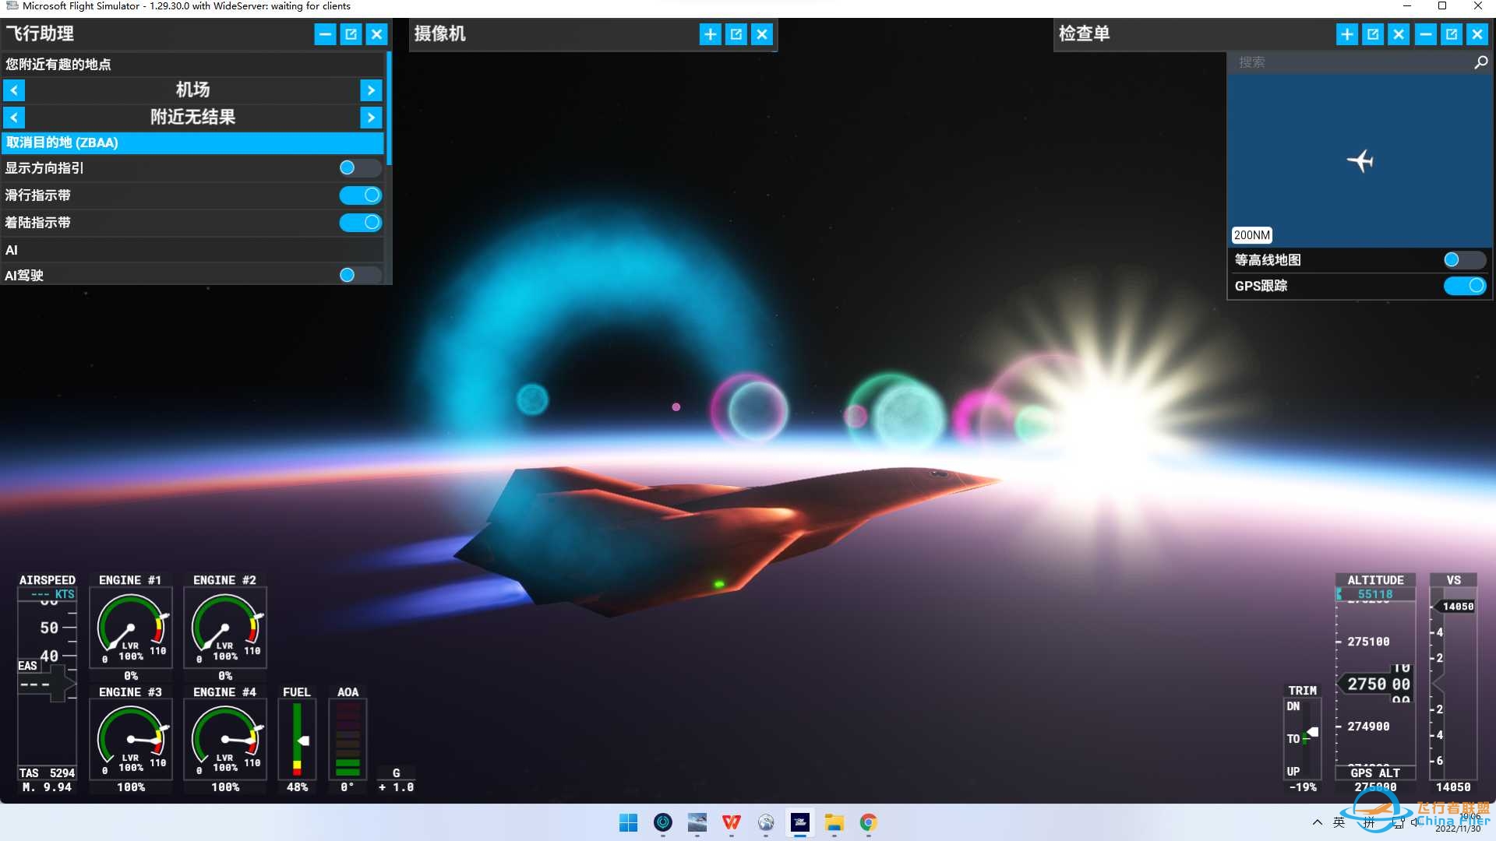Click the 200NM map range label
This screenshot has width=1496, height=841.
[x=1251, y=235]
